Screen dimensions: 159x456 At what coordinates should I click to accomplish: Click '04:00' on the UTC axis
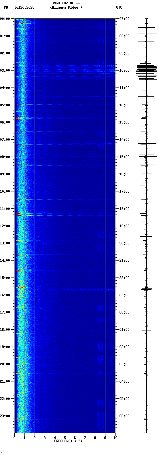click(124, 381)
